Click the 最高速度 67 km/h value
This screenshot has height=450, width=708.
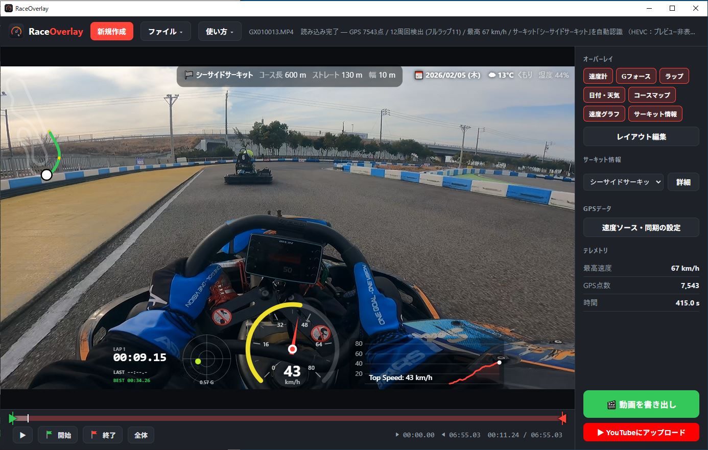(685, 268)
